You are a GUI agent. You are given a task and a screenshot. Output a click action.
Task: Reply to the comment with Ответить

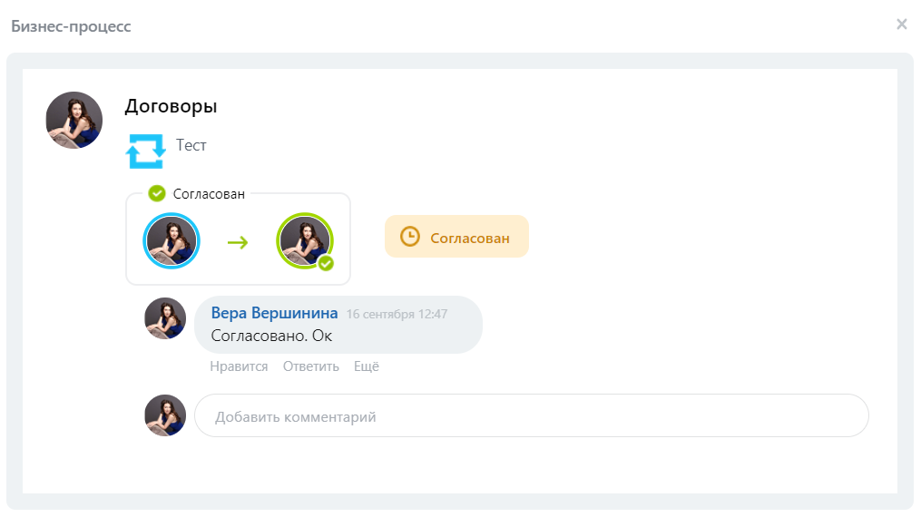311,366
